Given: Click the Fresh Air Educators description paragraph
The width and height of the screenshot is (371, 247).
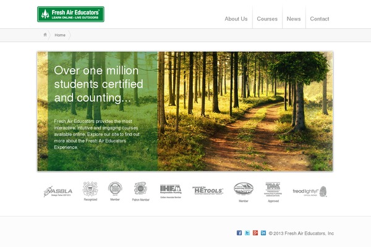Looking at the screenshot, I should click(97, 134).
